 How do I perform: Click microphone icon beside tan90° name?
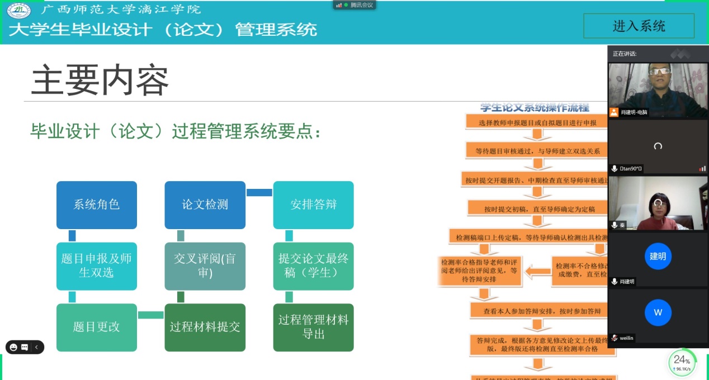pos(615,168)
